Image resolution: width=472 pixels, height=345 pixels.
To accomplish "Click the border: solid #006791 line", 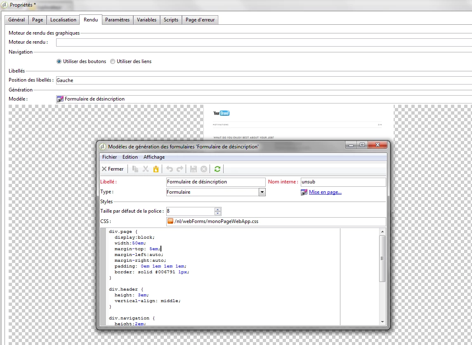I will point(152,272).
